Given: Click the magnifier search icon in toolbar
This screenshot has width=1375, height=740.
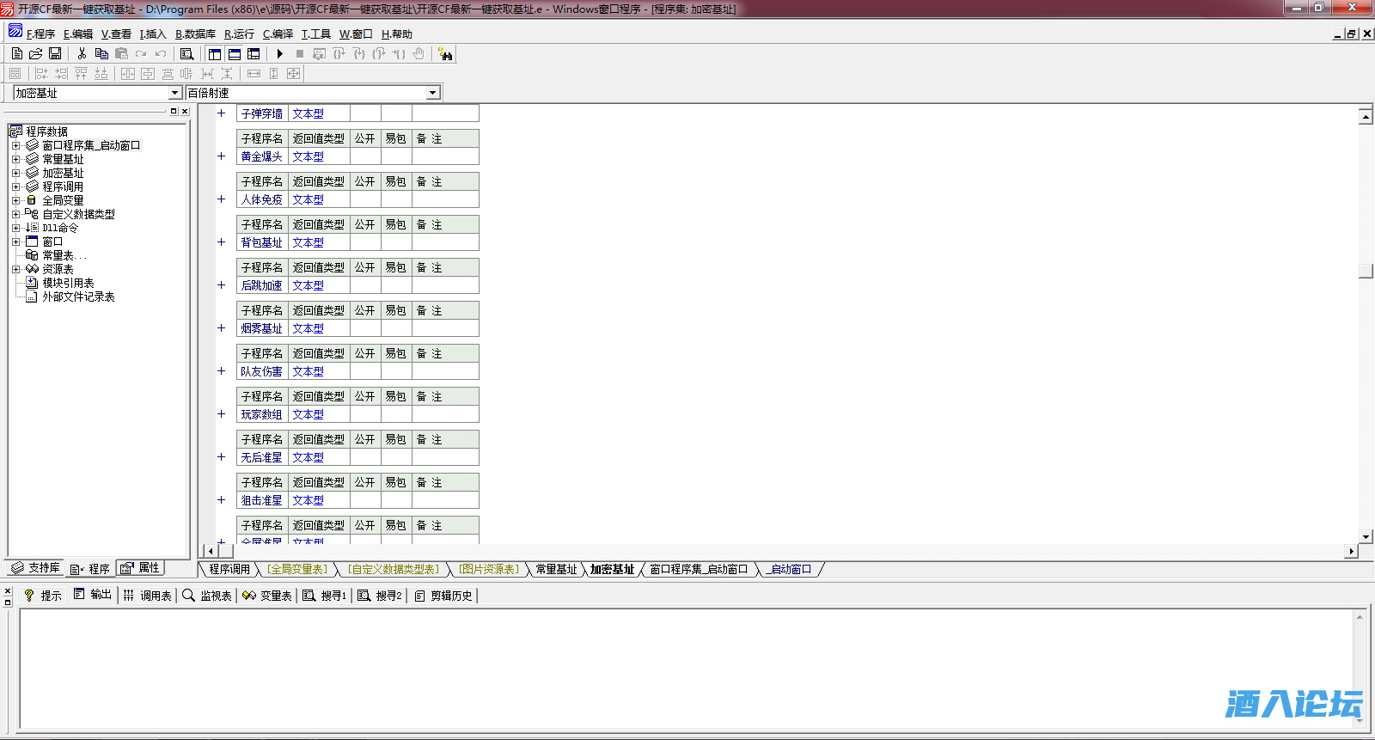Looking at the screenshot, I should coord(186,53).
